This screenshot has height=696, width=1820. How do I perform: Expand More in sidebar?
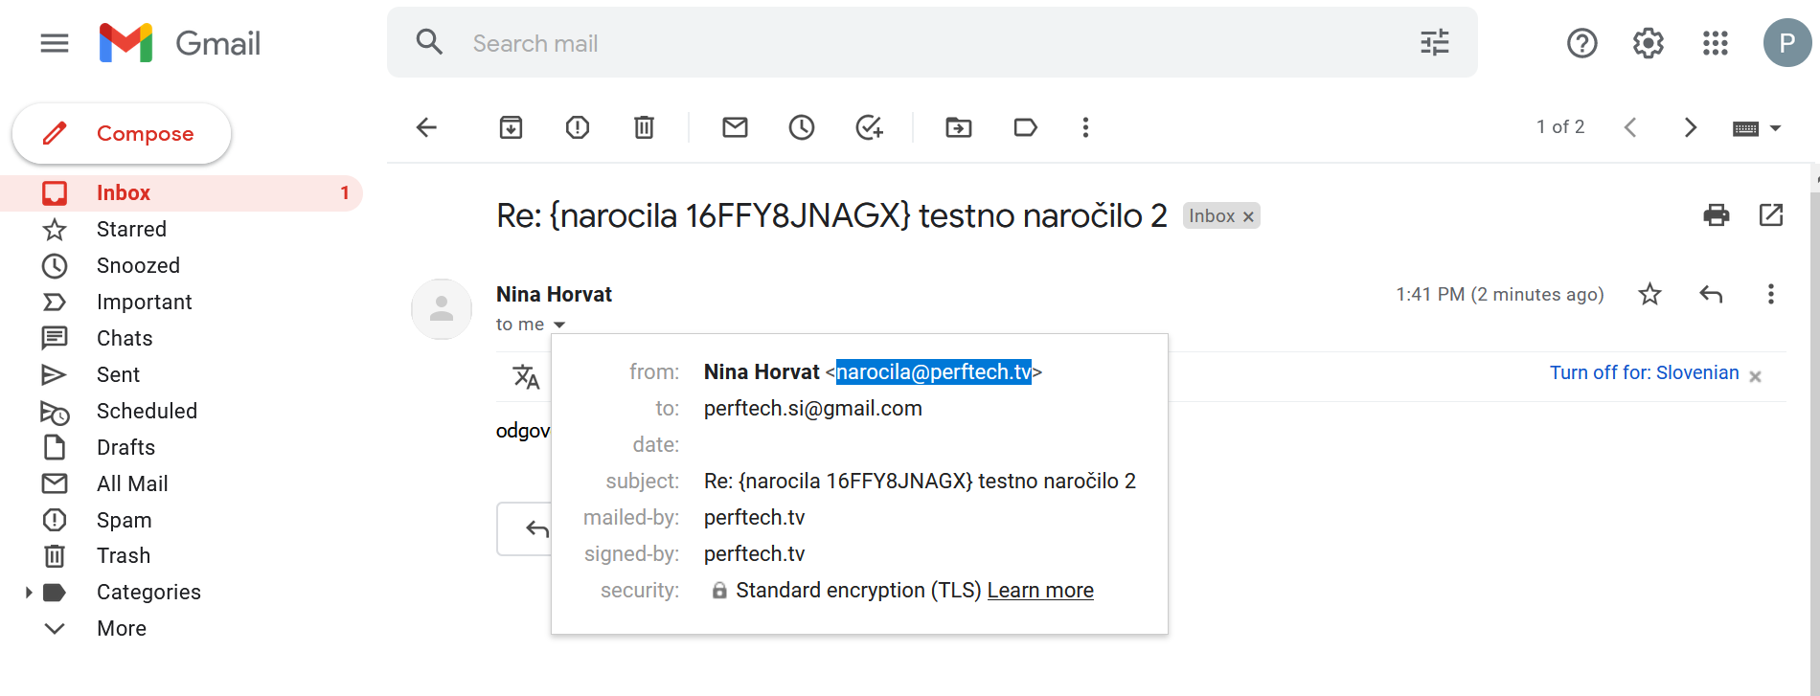[x=122, y=628]
